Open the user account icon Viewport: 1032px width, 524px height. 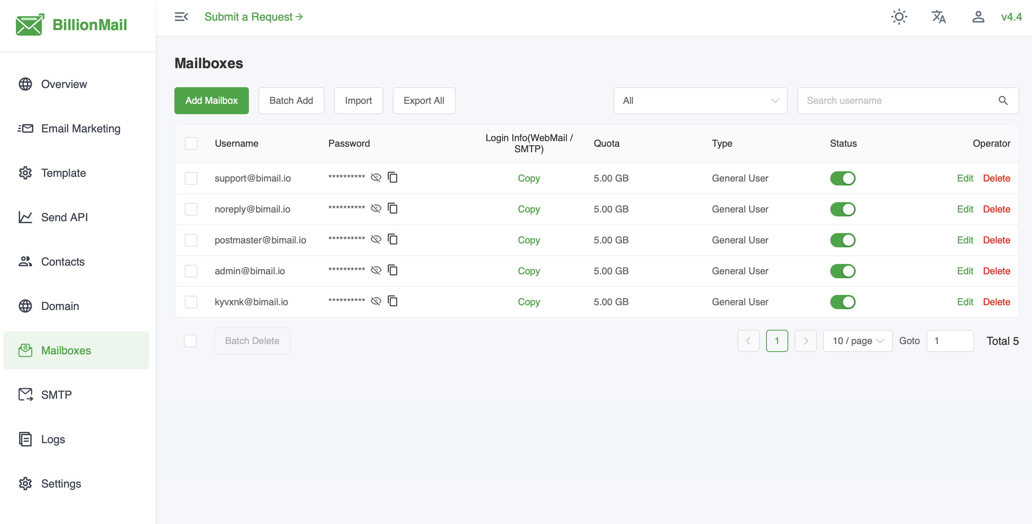[x=978, y=17]
